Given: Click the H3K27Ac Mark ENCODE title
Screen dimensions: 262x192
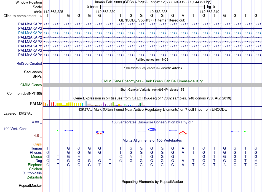Looking at the screenshot, I should [152, 110].
